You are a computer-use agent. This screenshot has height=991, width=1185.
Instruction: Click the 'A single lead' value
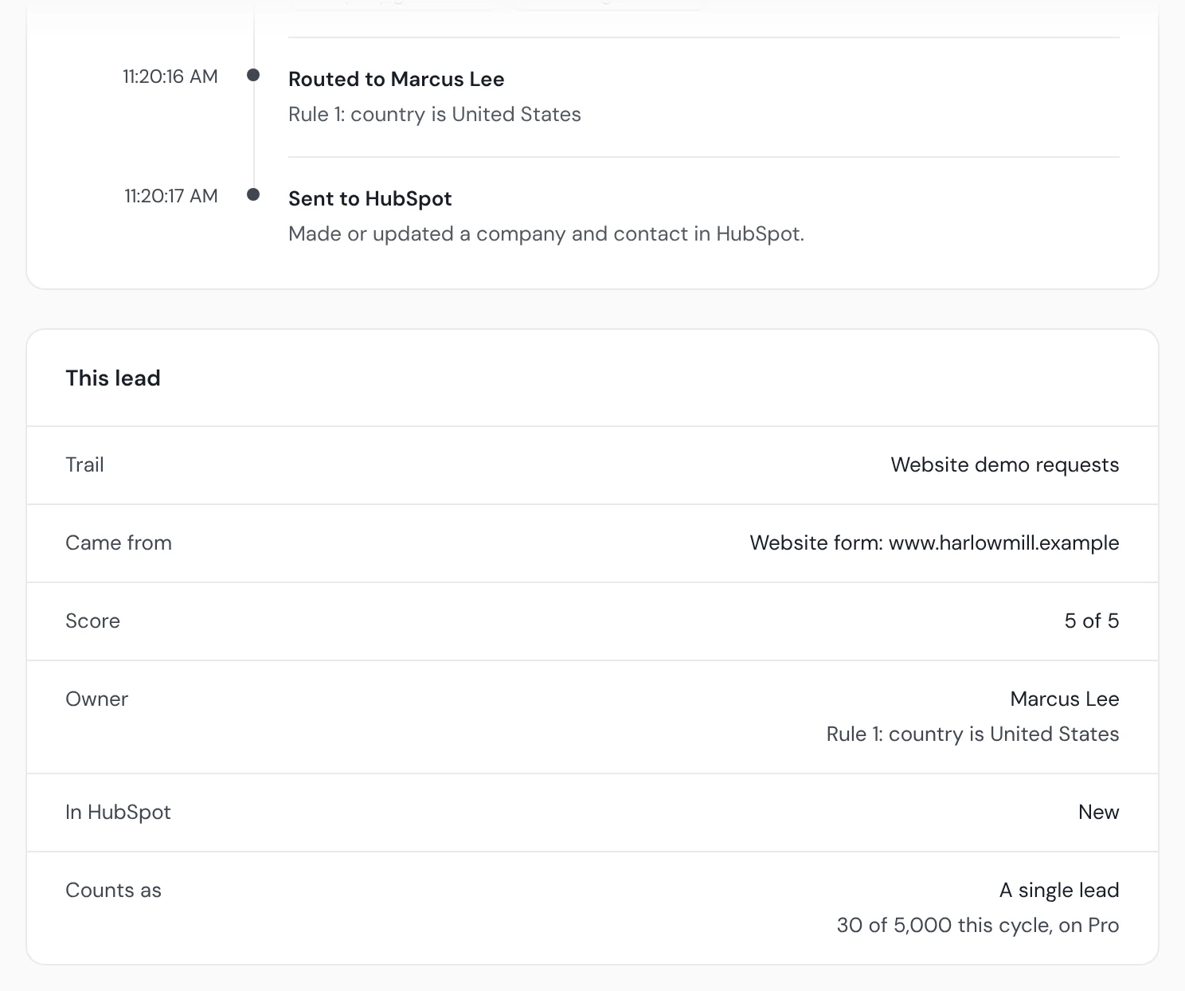(x=1059, y=890)
